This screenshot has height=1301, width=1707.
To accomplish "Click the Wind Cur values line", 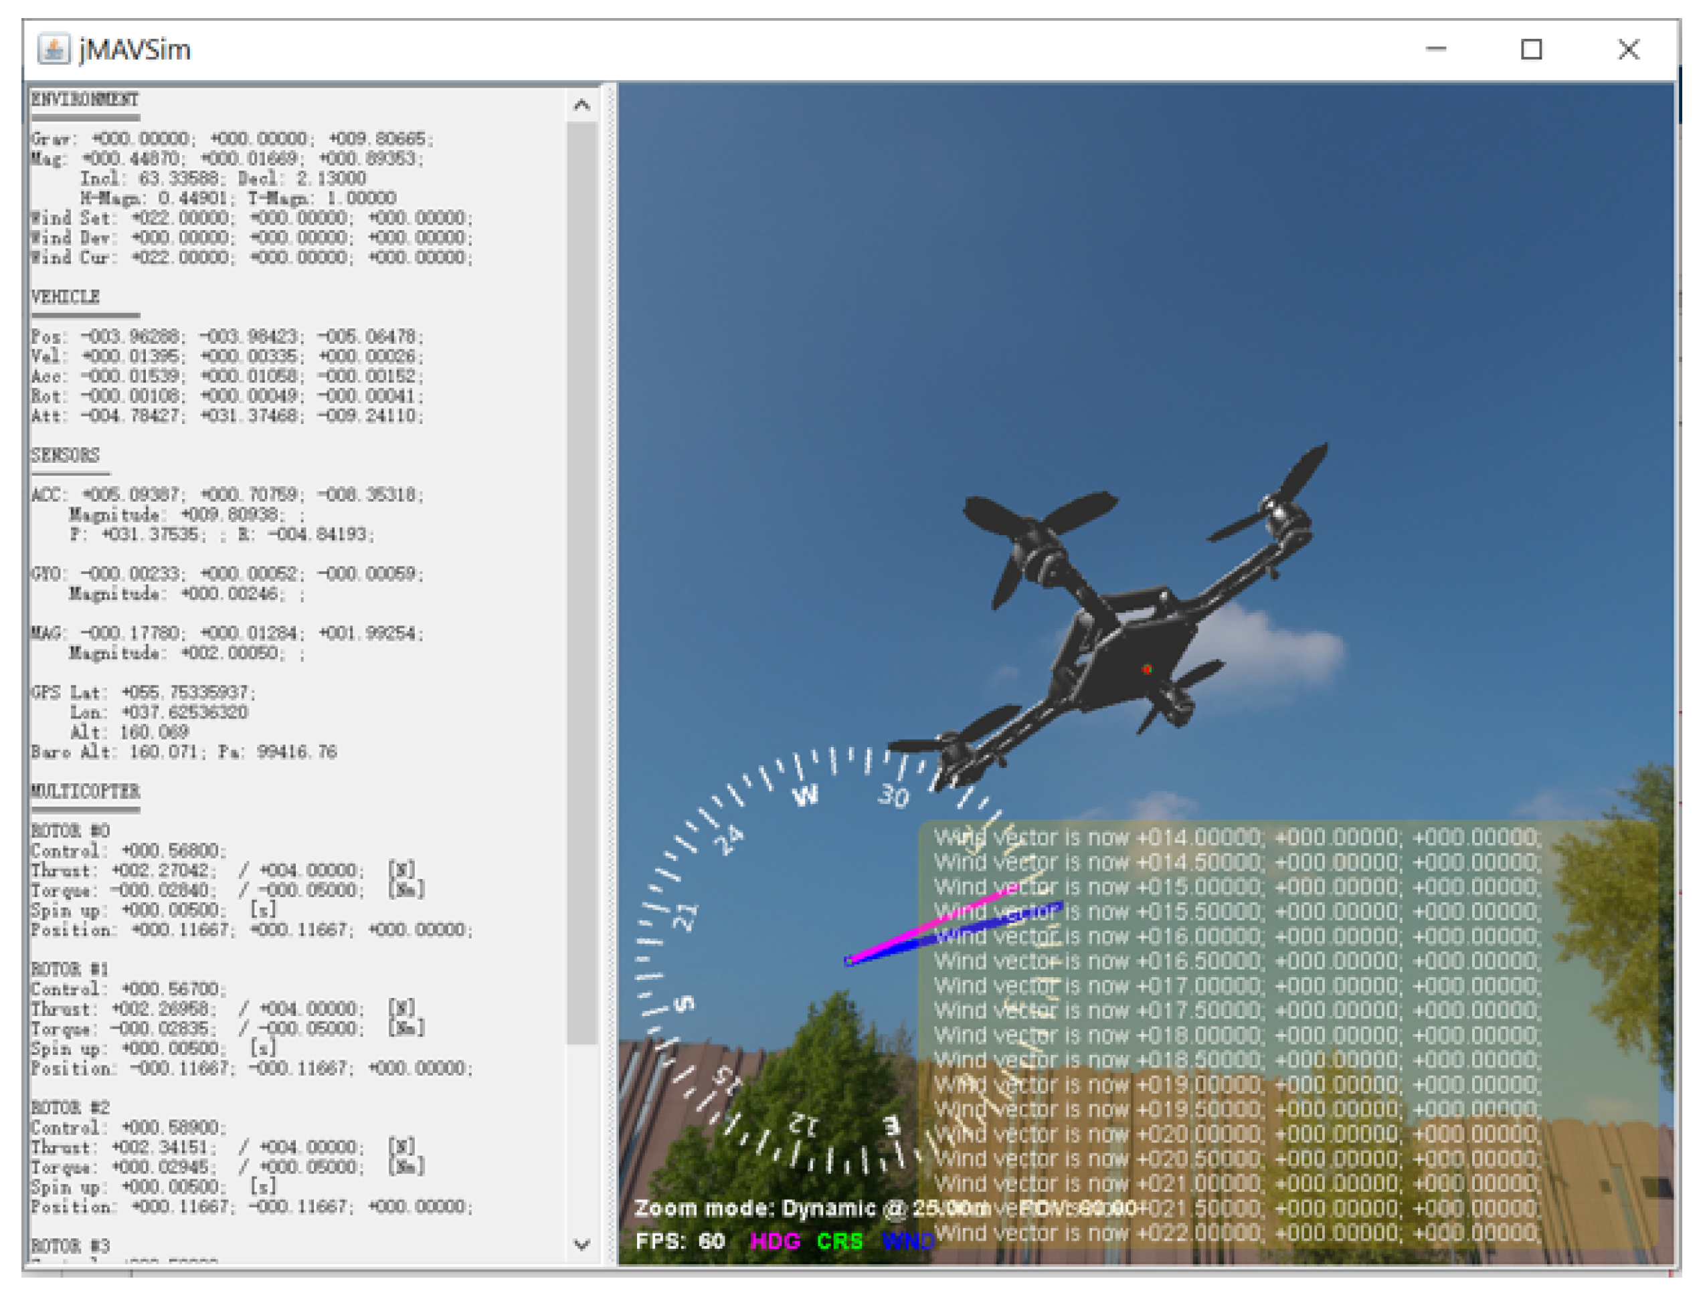I will (252, 257).
